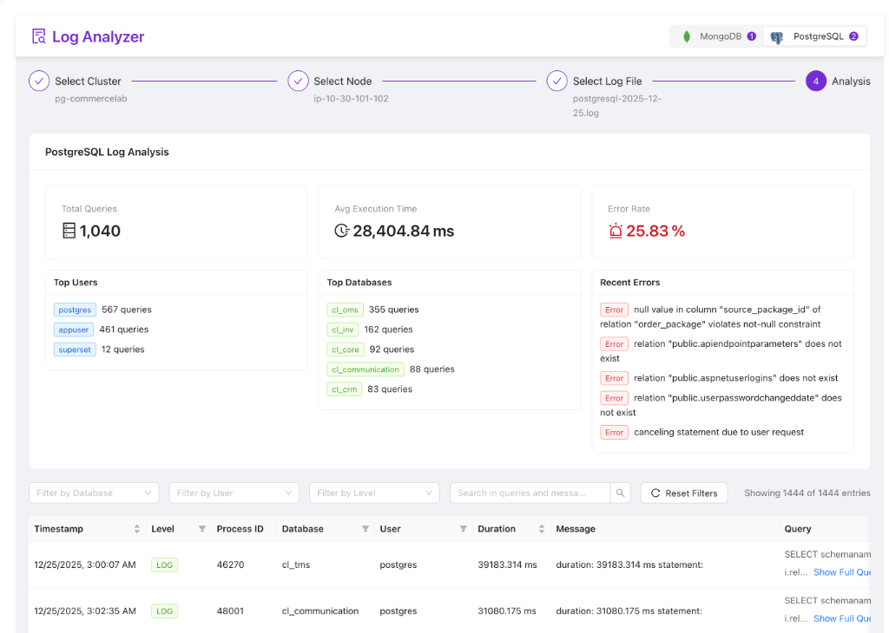The height and width of the screenshot is (633, 889).
Task: Click the MongoDB leaf icon
Action: click(687, 36)
